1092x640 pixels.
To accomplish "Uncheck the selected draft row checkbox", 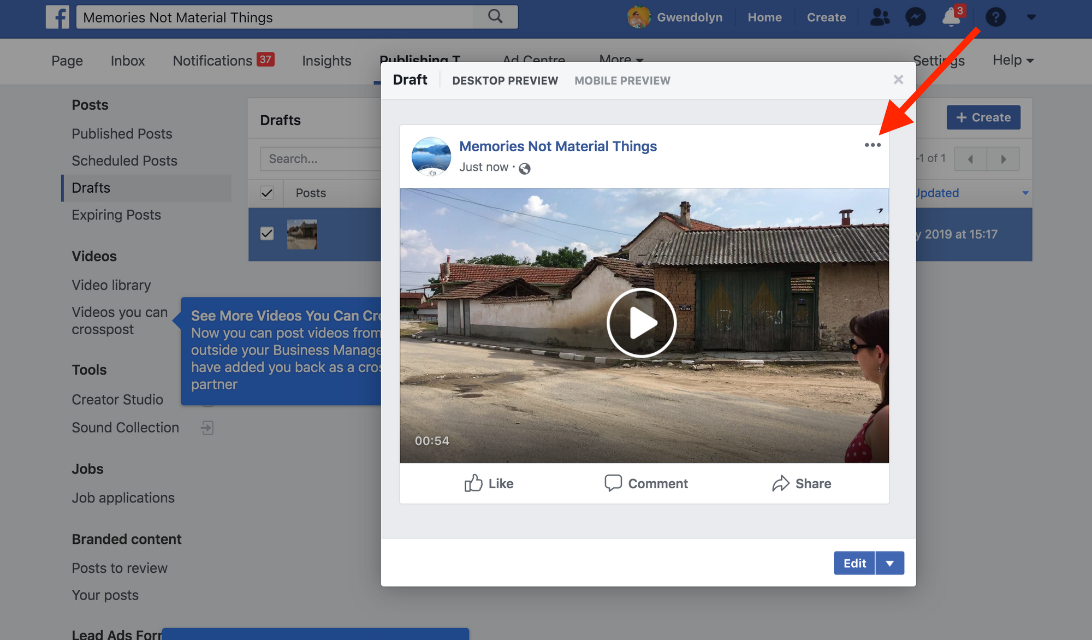I will coord(267,234).
